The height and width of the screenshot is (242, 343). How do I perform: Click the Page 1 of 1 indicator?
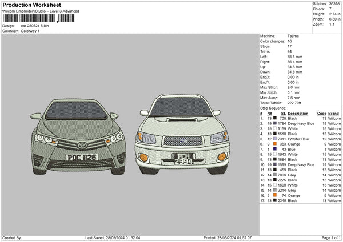tap(331, 237)
